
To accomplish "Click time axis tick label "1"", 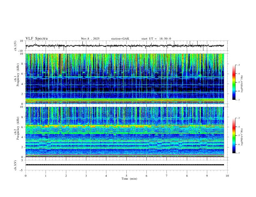I will [46, 176].
